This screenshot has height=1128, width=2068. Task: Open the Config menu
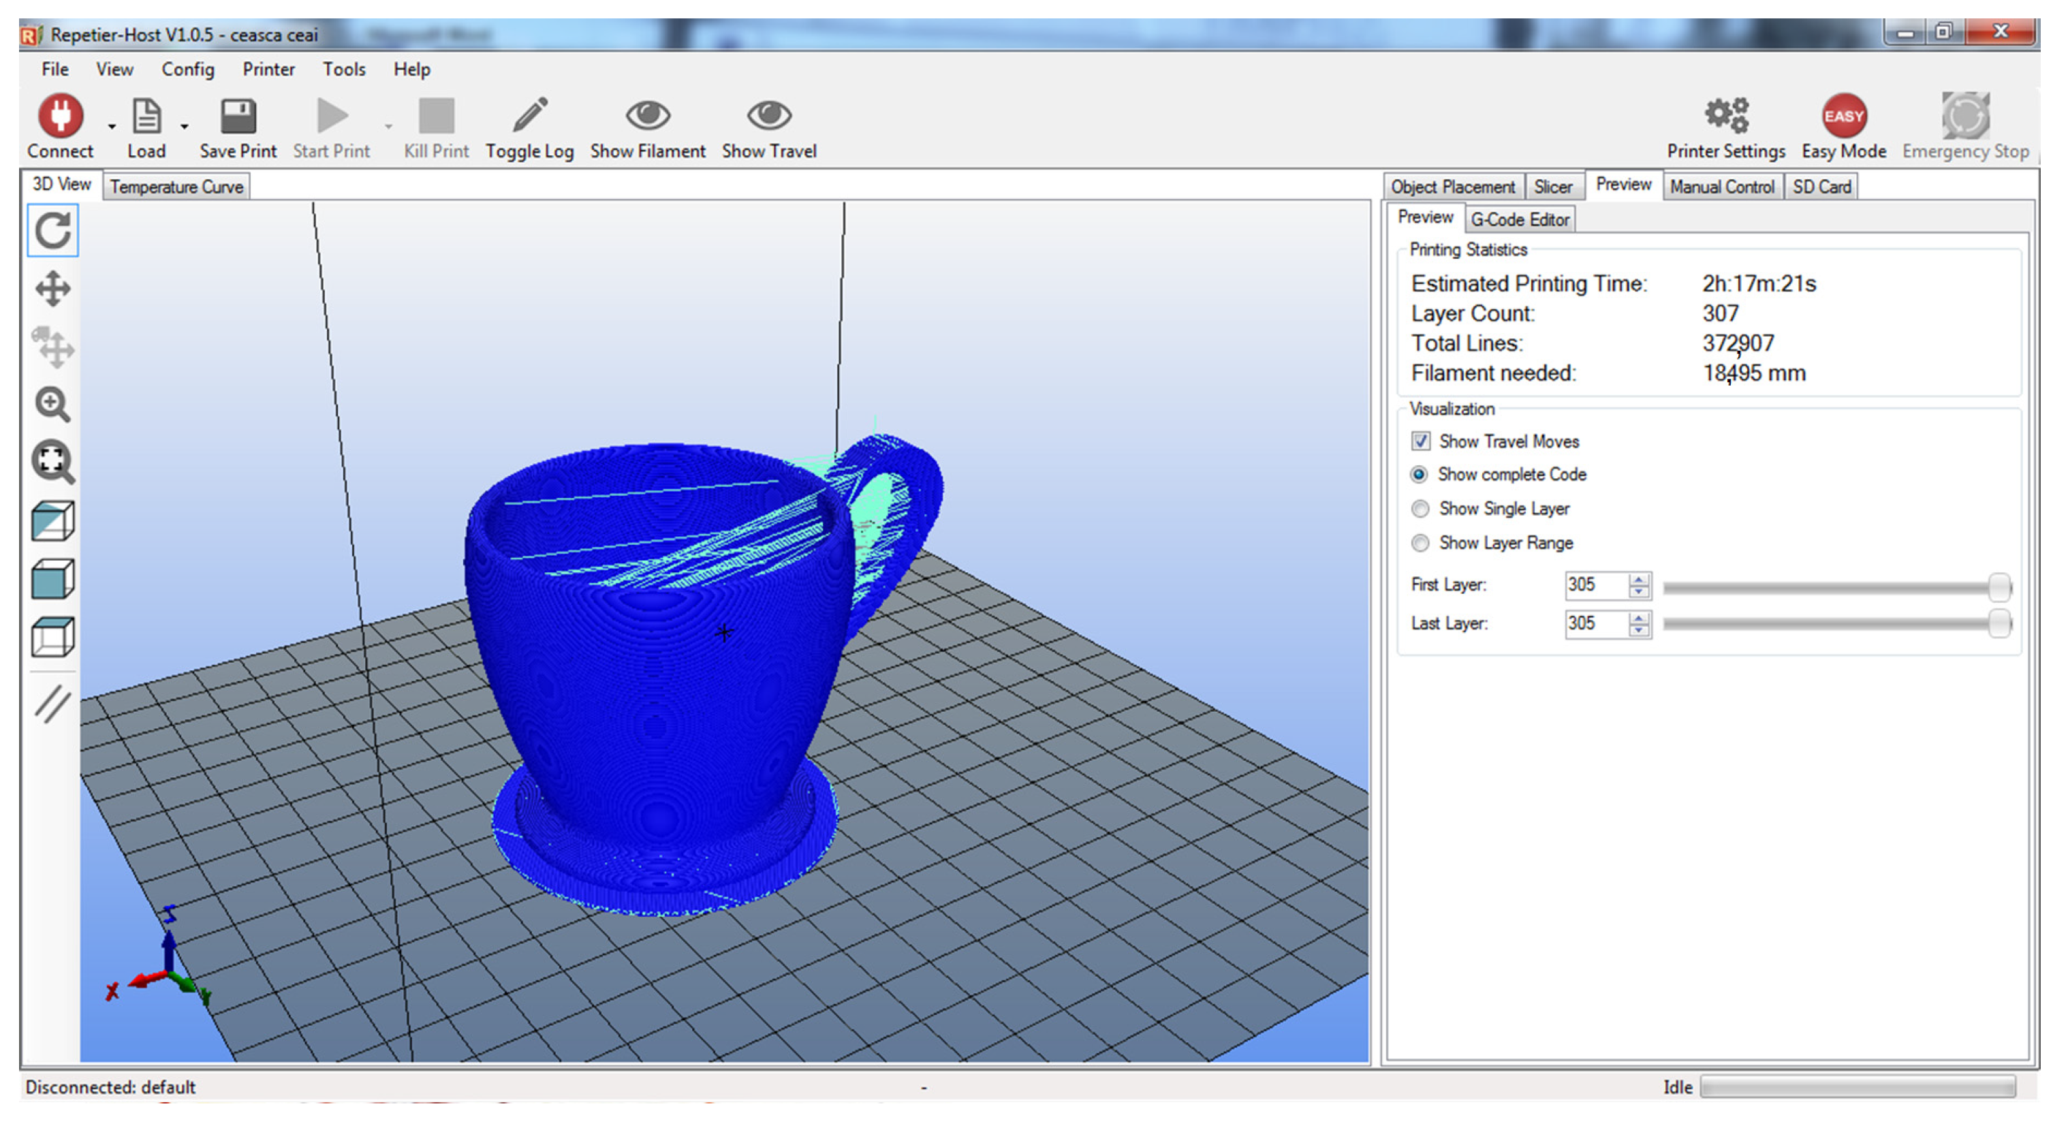point(188,69)
